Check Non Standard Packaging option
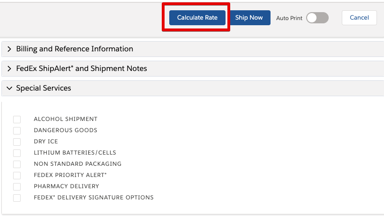This screenshot has height=219, width=384. pyautogui.click(x=17, y=164)
